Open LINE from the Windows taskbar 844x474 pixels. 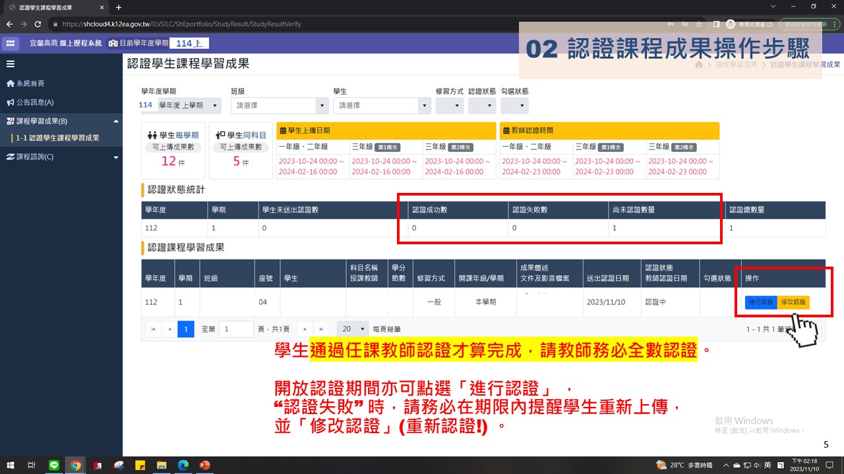[54, 465]
